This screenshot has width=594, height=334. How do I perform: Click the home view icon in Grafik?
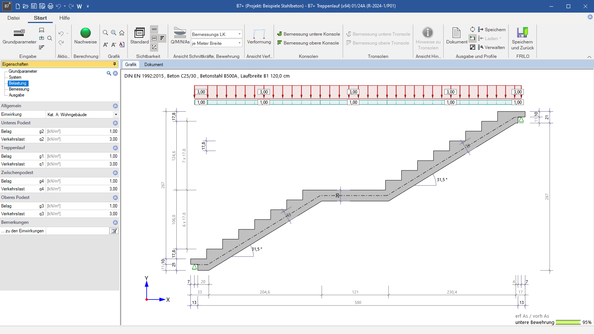click(x=122, y=33)
